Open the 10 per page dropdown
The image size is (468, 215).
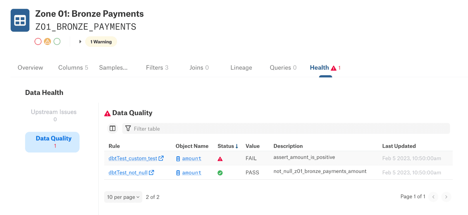123,197
